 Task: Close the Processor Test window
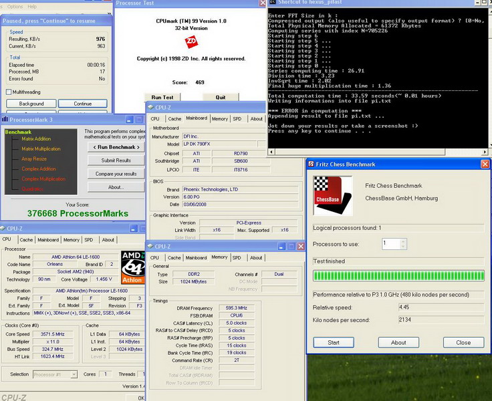(263, 3)
